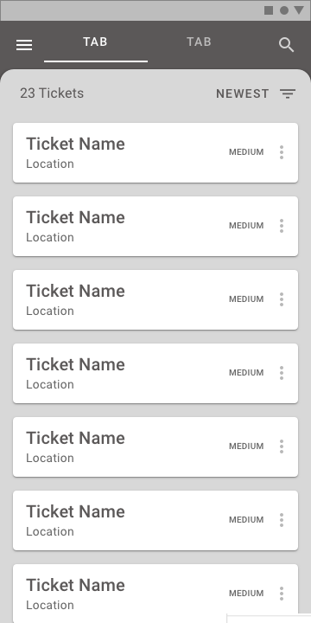
Task: Open the first Ticket Name card
Action: click(x=155, y=152)
